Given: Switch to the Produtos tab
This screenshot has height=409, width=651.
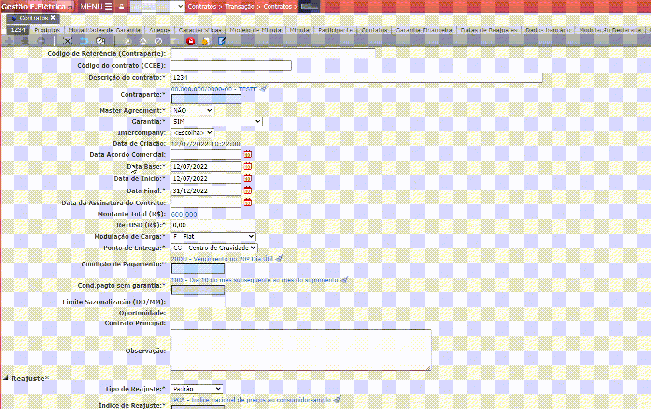Looking at the screenshot, I should point(47,30).
